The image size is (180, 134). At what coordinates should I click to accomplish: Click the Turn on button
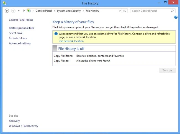167,70
